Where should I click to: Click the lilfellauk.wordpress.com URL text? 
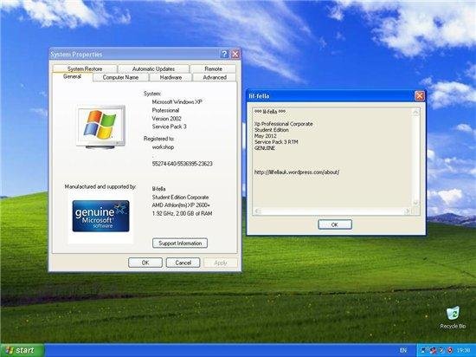[x=297, y=172]
